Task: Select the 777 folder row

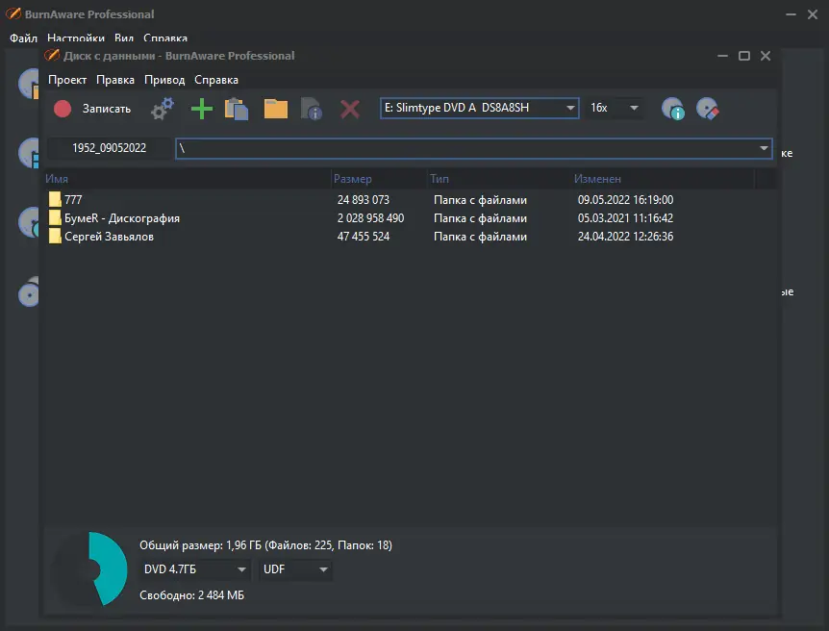Action: click(411, 200)
